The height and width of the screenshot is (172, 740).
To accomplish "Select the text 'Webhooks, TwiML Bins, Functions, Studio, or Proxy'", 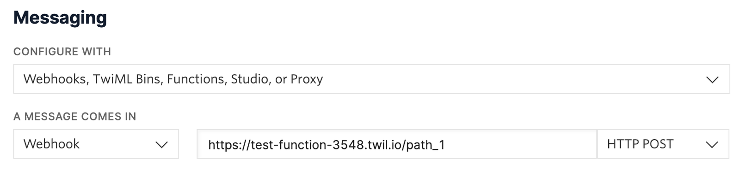I will (173, 79).
